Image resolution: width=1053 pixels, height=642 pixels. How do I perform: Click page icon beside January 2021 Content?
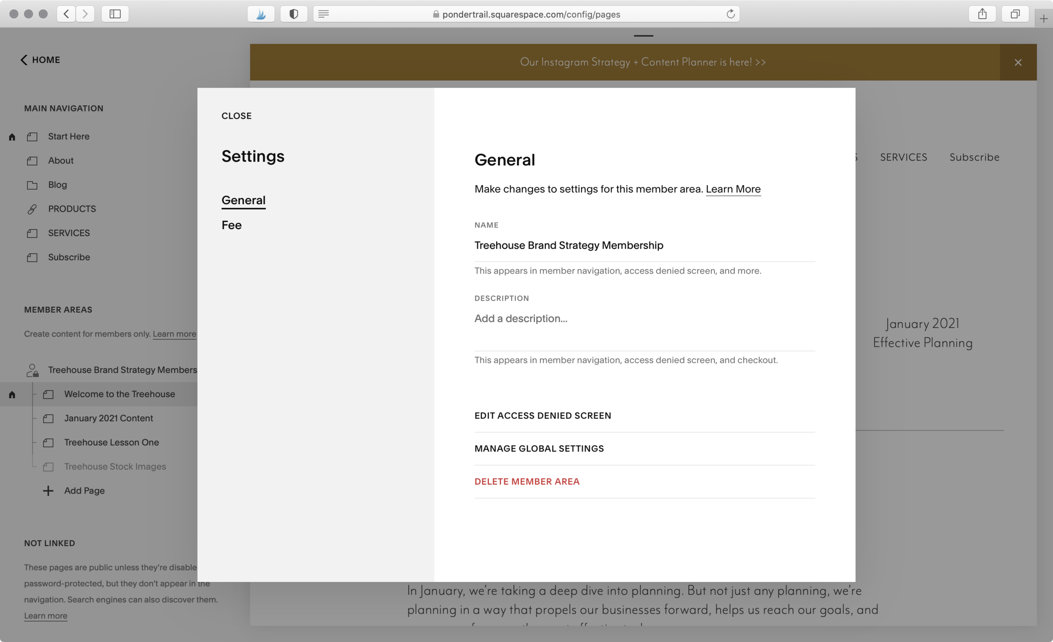coord(48,418)
